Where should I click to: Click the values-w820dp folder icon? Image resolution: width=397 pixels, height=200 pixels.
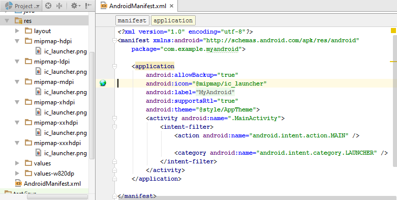(28, 174)
